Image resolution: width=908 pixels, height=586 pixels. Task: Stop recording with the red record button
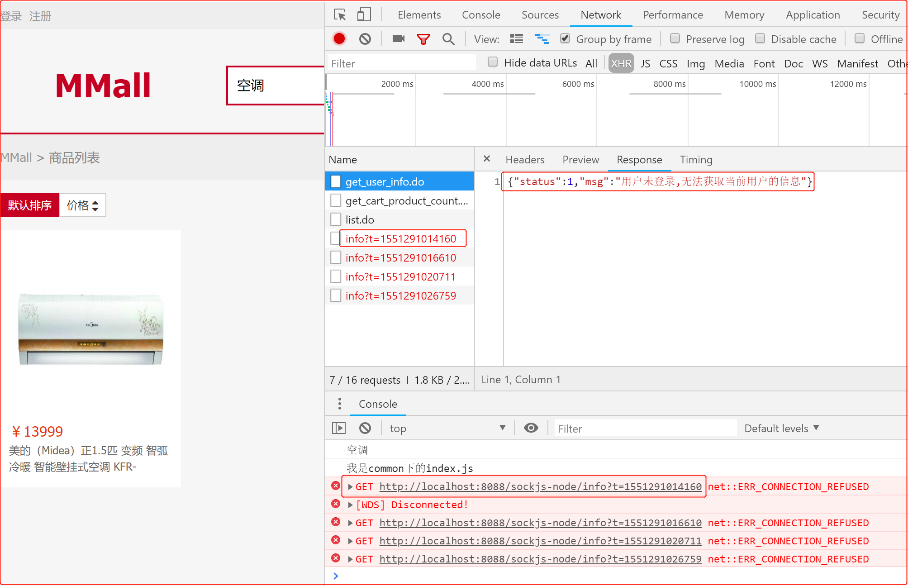click(339, 39)
